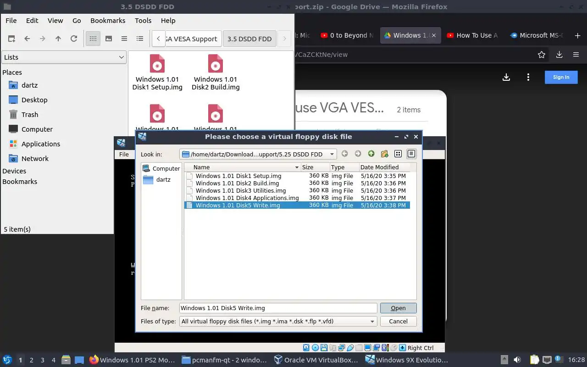The height and width of the screenshot is (367, 587).
Task: Click system tray volume icon
Action: click(x=517, y=360)
